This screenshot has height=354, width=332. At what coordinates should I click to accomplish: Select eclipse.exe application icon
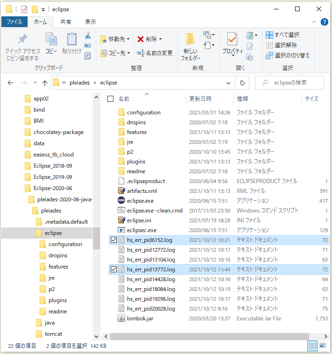[121, 200]
